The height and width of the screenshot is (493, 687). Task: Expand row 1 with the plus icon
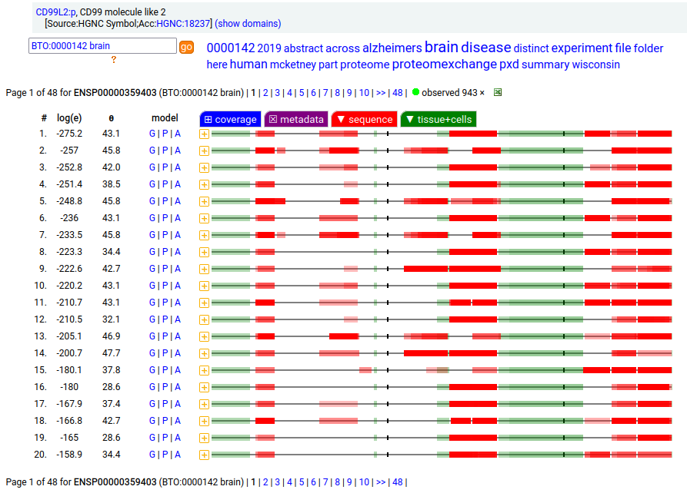tap(204, 134)
